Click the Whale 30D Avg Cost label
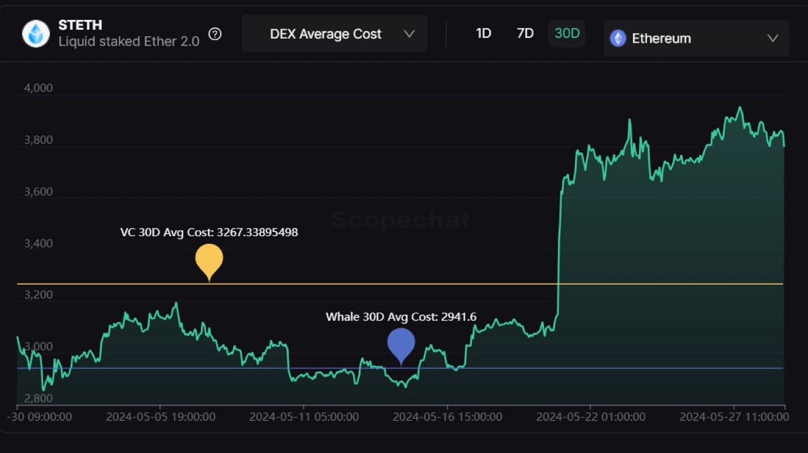 tap(401, 317)
